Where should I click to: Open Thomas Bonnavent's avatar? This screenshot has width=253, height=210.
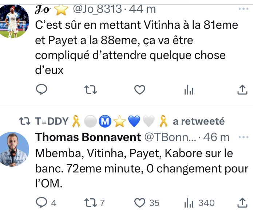point(14,149)
